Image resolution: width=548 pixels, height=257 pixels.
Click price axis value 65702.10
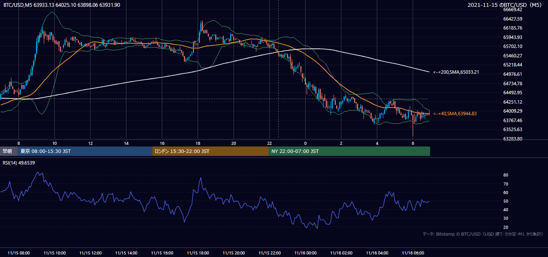(x=512, y=46)
